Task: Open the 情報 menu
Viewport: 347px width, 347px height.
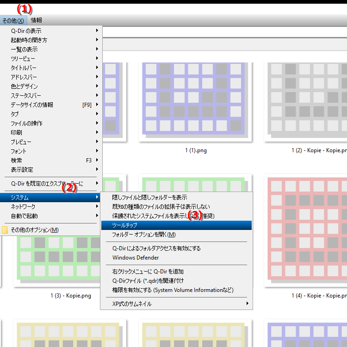Action: 37,20
